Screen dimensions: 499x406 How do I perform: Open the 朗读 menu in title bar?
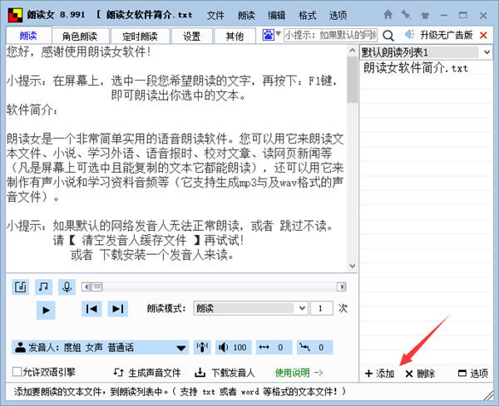(x=246, y=15)
